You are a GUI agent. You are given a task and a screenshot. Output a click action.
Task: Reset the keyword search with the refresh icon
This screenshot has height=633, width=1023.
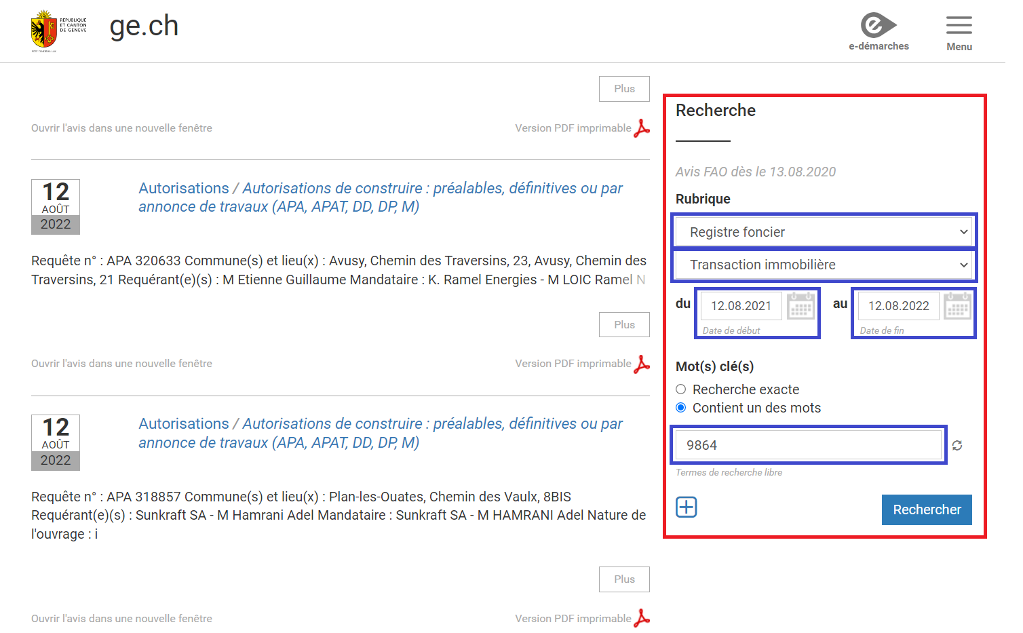(x=957, y=446)
